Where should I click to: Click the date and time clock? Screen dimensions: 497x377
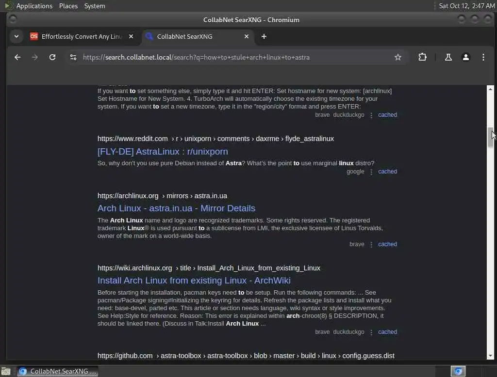466,6
